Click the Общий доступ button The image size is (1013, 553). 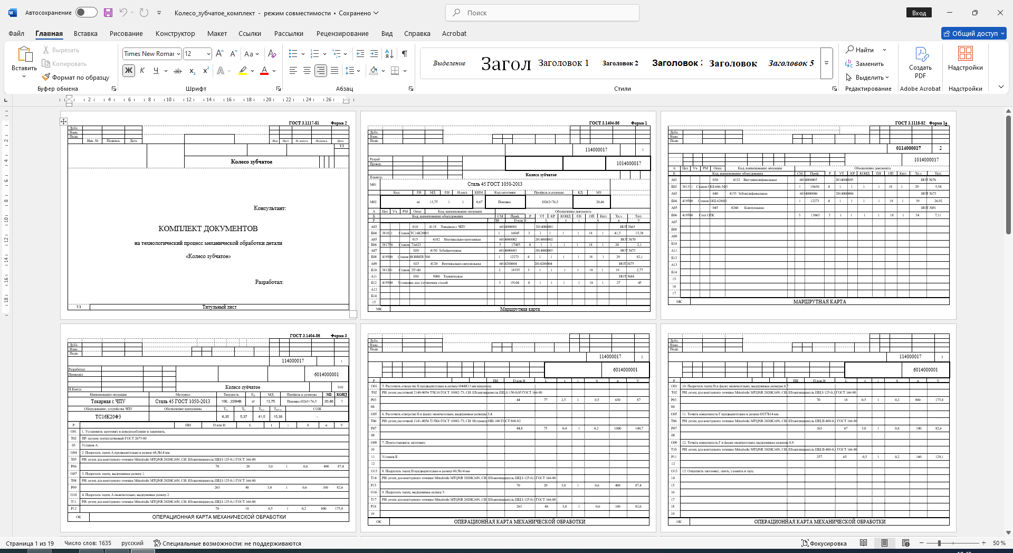pos(973,33)
